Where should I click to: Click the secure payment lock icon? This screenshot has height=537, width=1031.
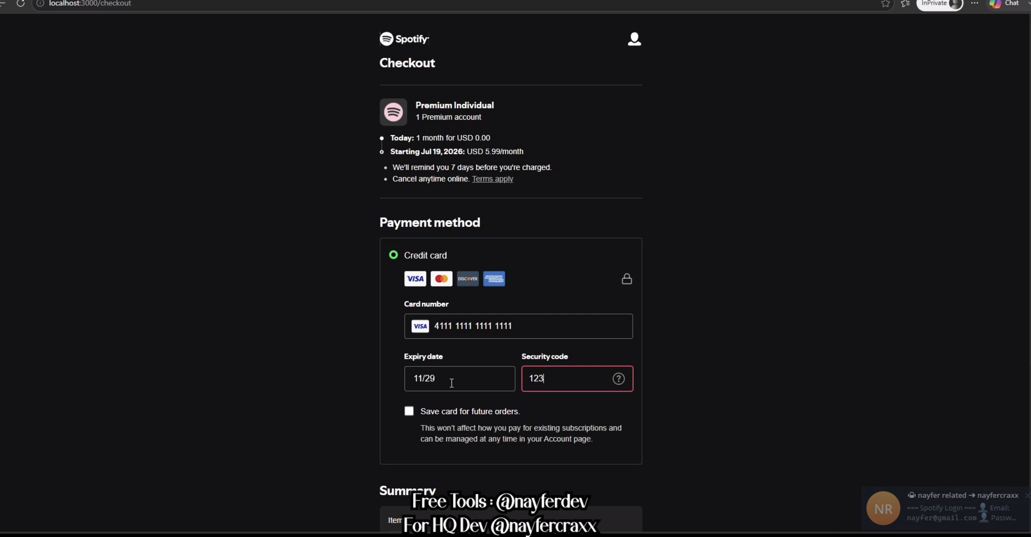[627, 279]
